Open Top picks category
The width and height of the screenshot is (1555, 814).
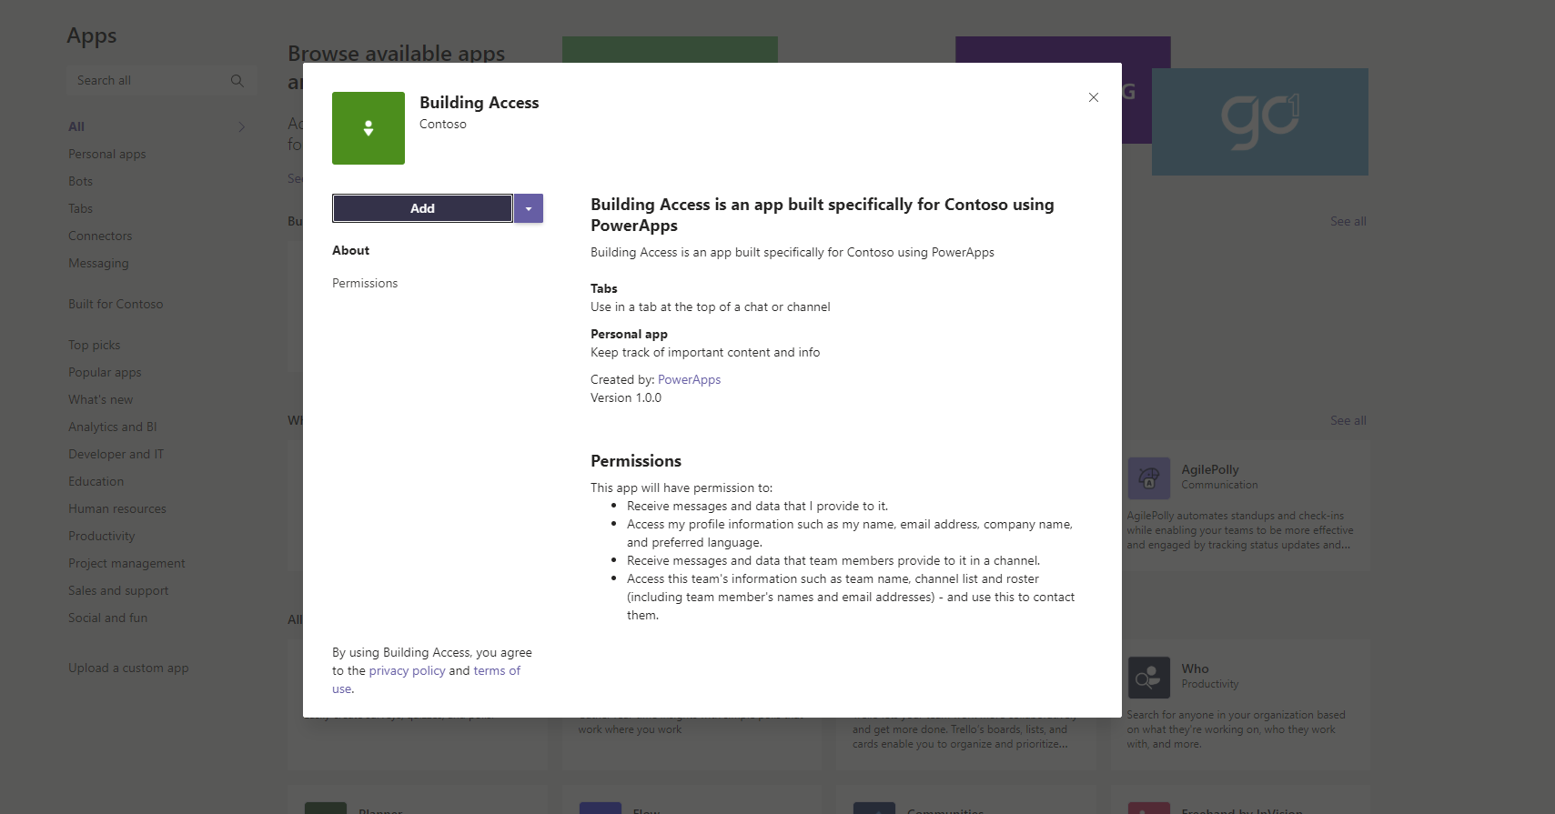click(94, 345)
